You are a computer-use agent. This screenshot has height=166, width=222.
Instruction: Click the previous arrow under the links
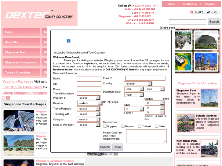(x=4, y=98)
